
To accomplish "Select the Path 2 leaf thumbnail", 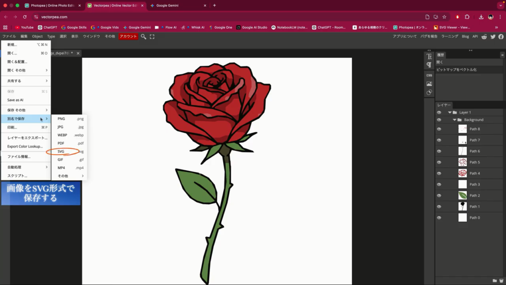I will coord(463,195).
